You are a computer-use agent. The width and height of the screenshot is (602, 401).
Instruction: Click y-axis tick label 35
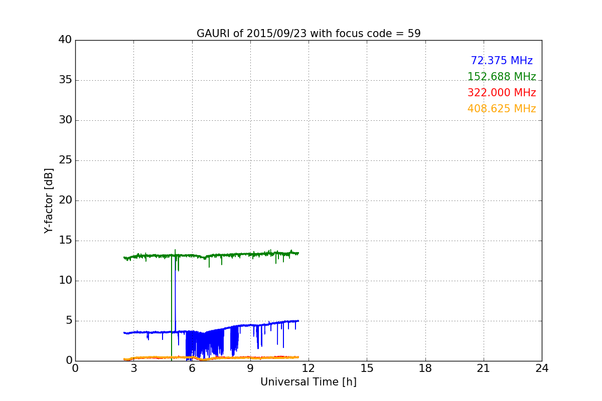click(x=65, y=80)
